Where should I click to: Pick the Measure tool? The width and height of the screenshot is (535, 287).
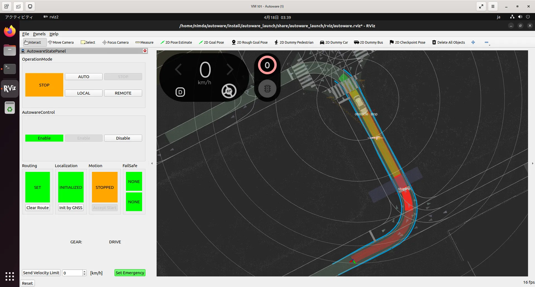tap(144, 42)
